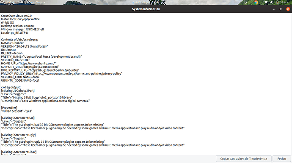Close the System Information window
292x163 pixels.
coord(288,9)
